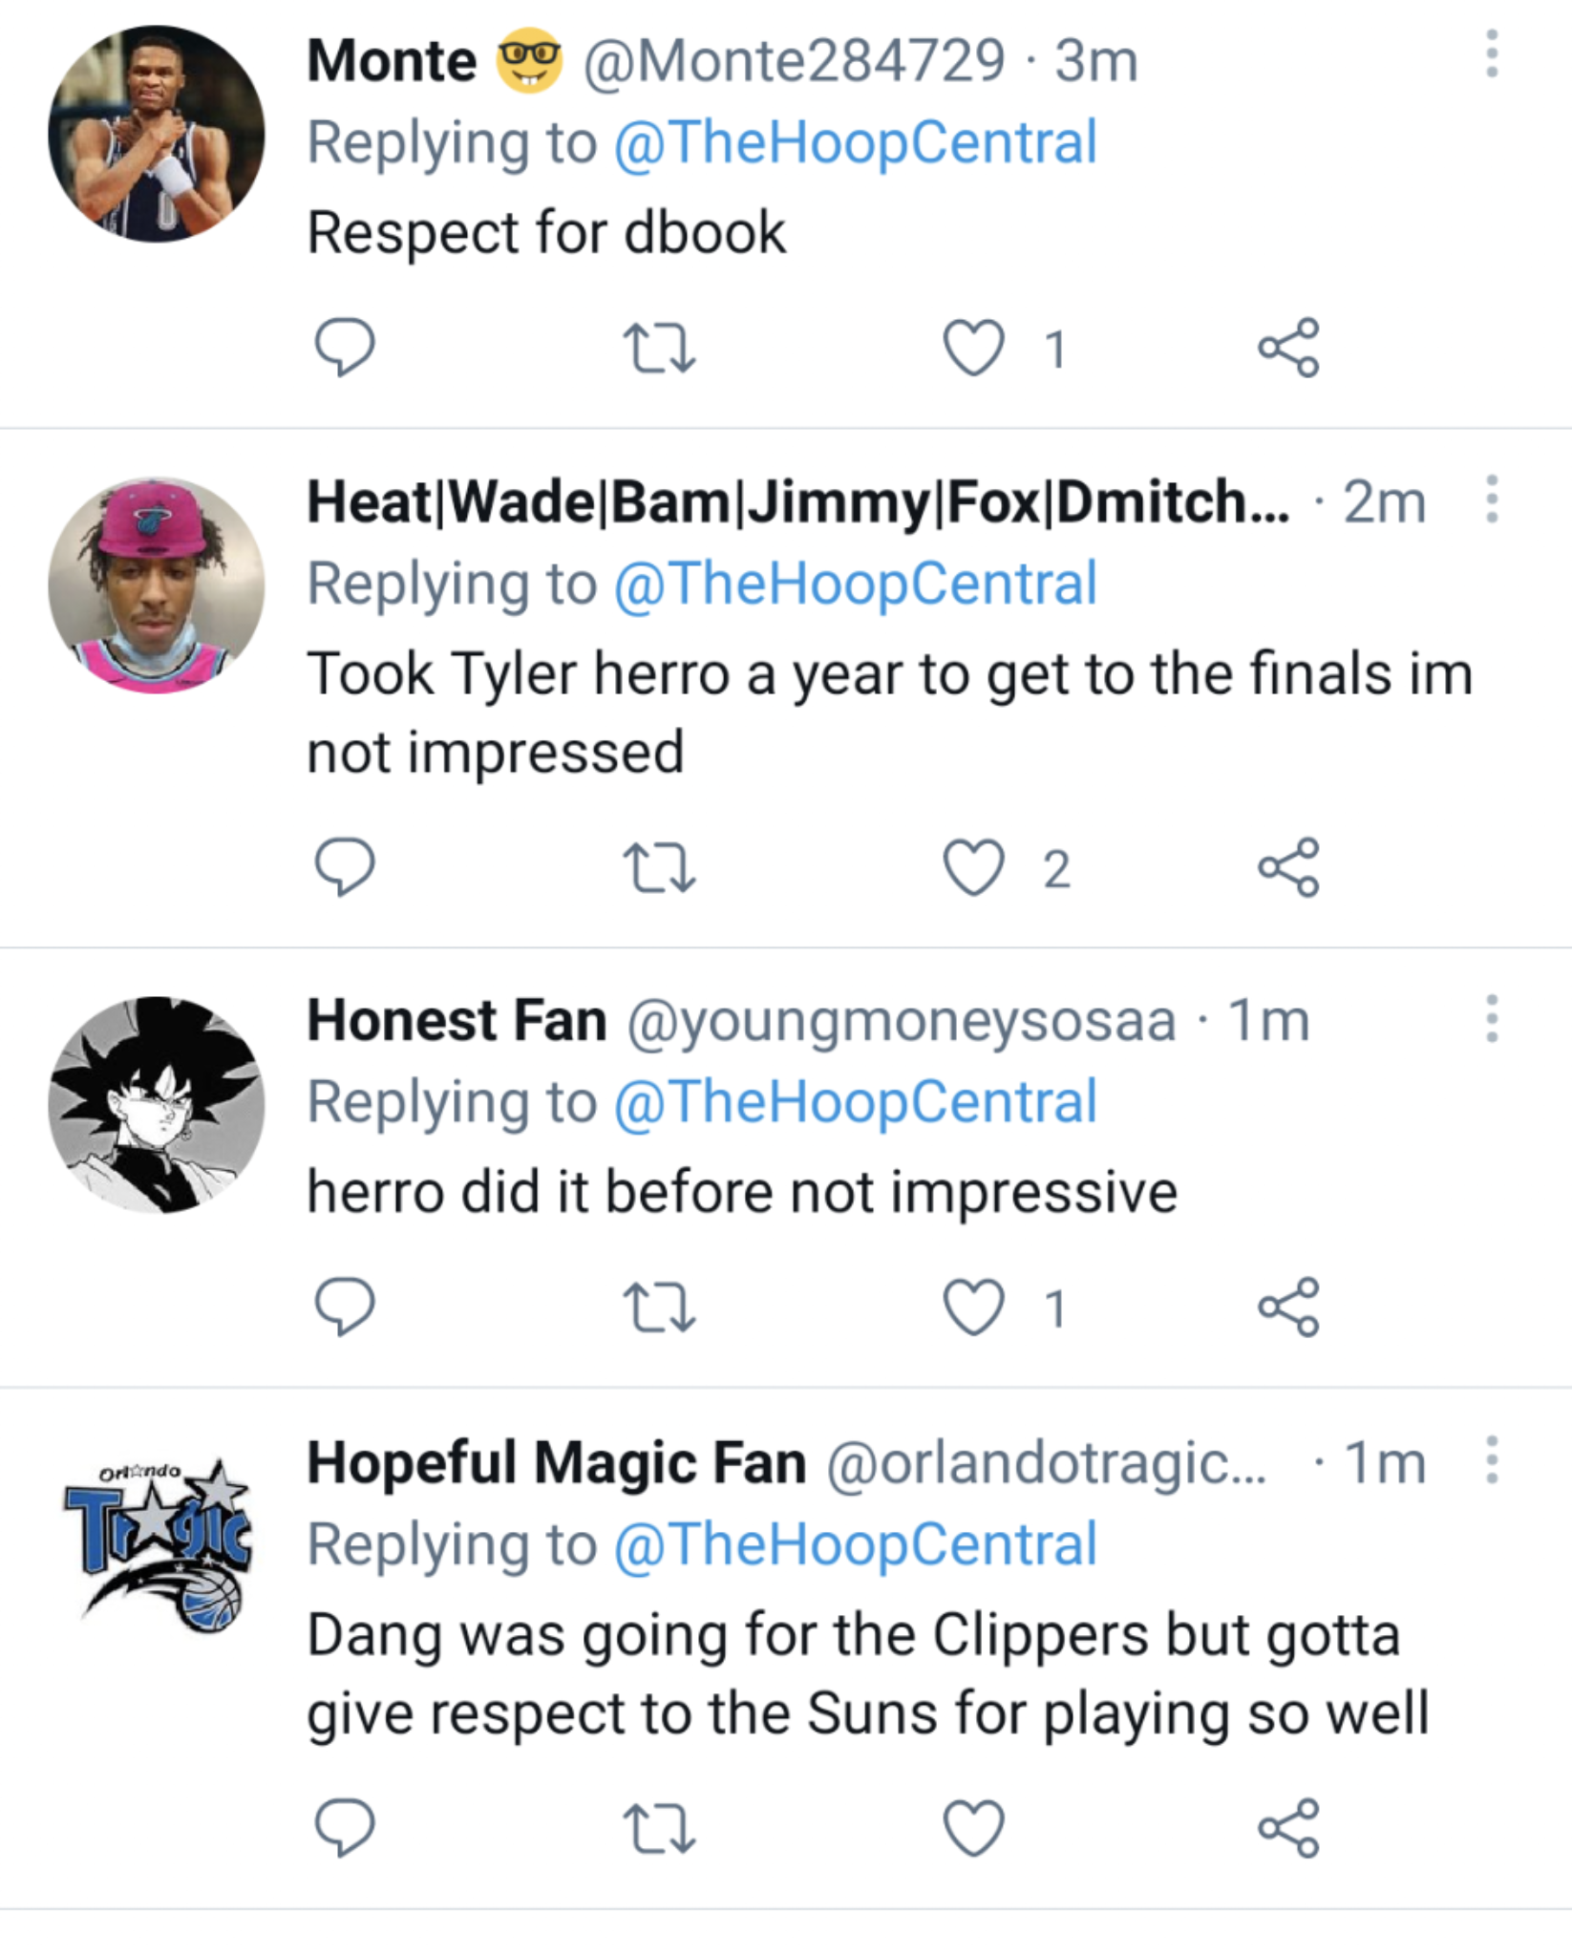Like the Tyler herro finals tweet

tap(973, 868)
